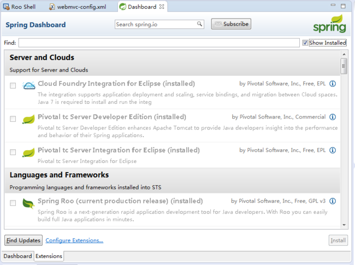Switch to the bottom Dashboard page tab
355x265 pixels.
click(x=17, y=256)
